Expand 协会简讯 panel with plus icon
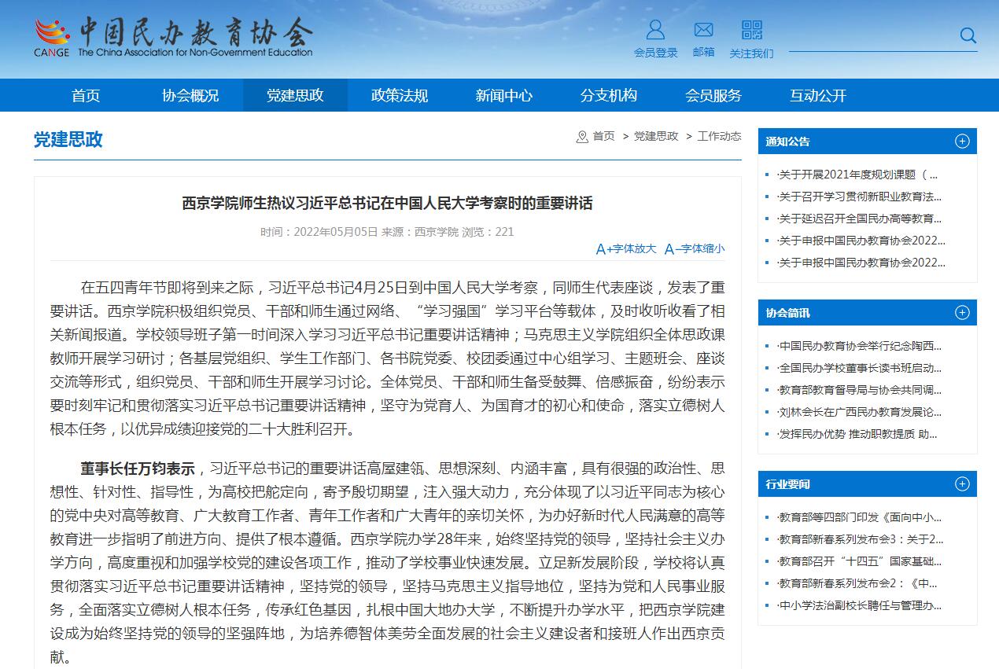 [x=962, y=313]
